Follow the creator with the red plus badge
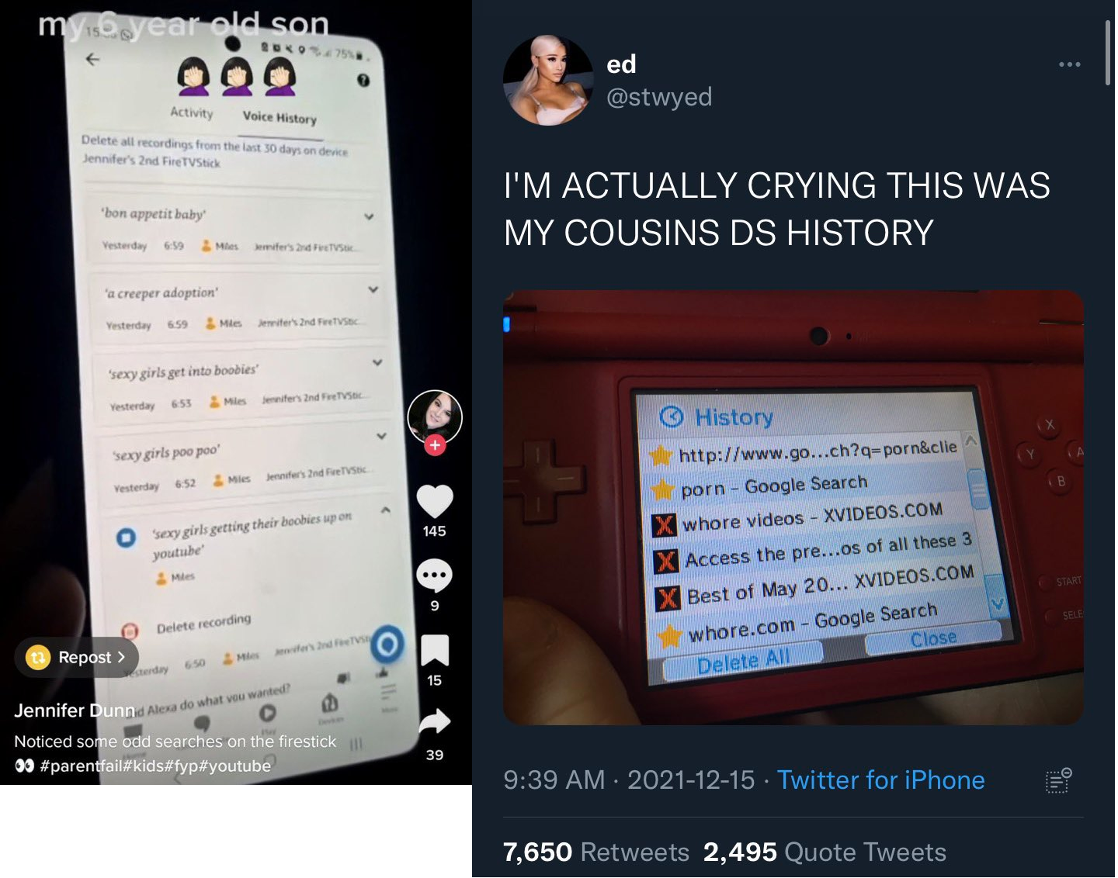 435,445
